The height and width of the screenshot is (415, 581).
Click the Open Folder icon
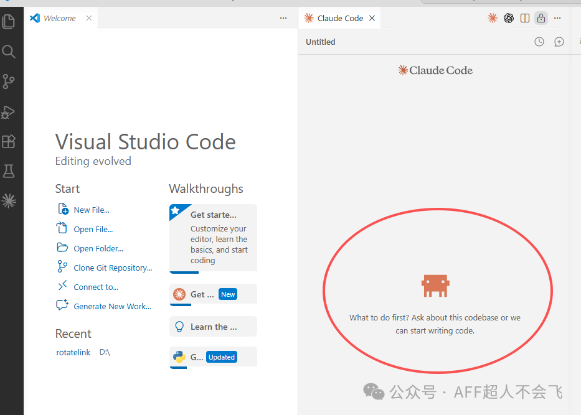(62, 247)
